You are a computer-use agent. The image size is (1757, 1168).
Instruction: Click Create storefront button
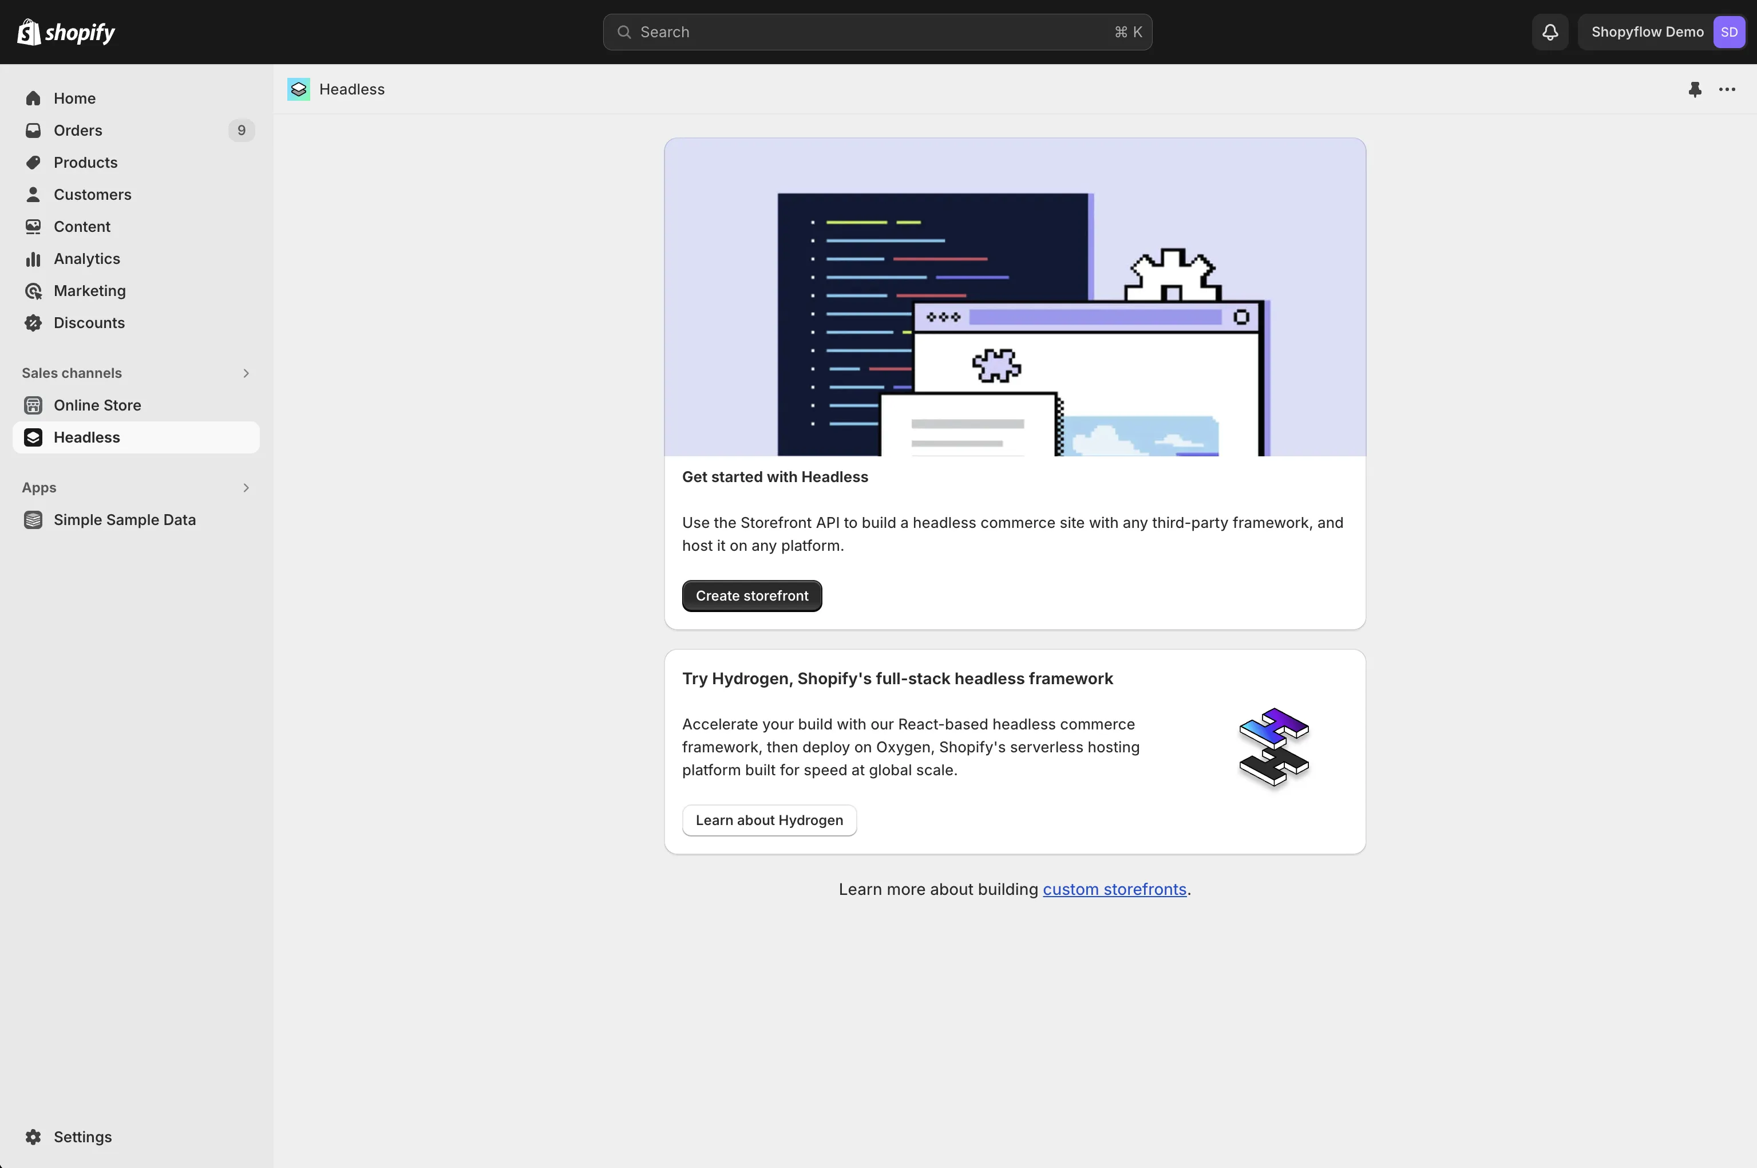click(x=752, y=596)
